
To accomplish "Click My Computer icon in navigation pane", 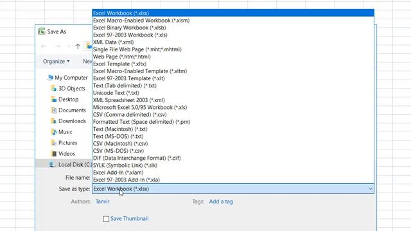I will [50, 78].
